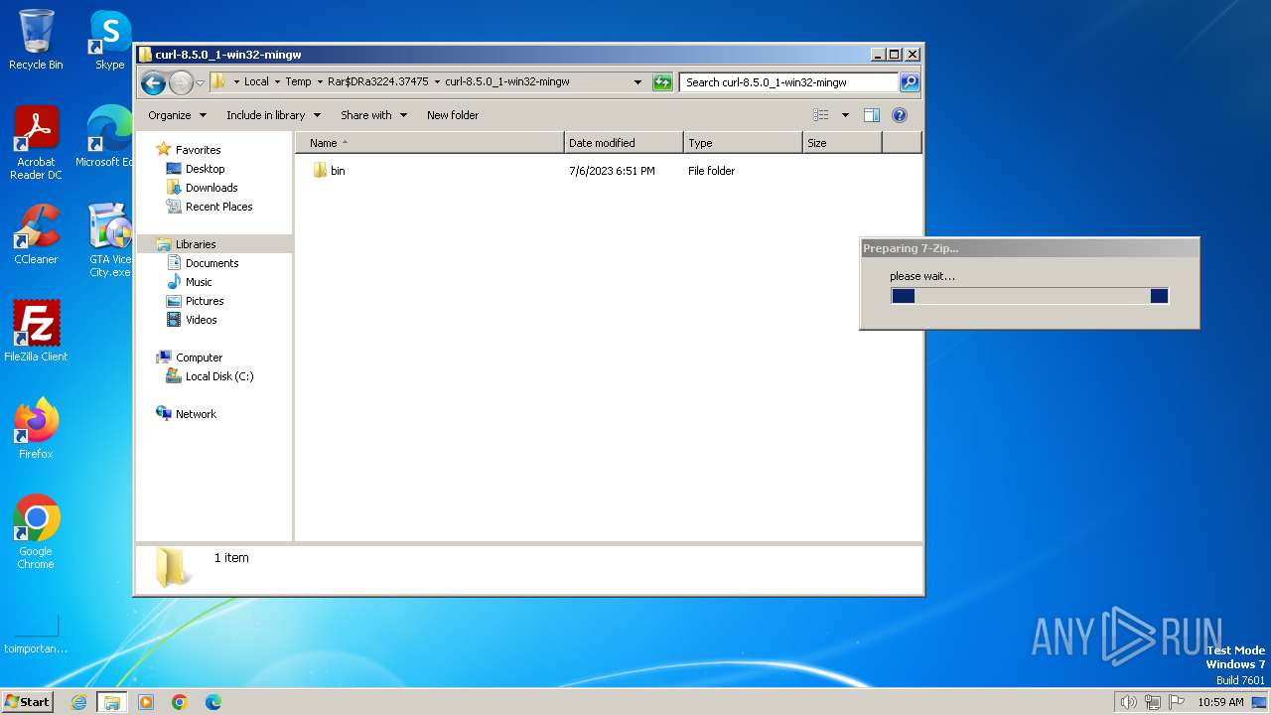
Task: Select the Temp breadcrumb segment
Action: tap(298, 82)
